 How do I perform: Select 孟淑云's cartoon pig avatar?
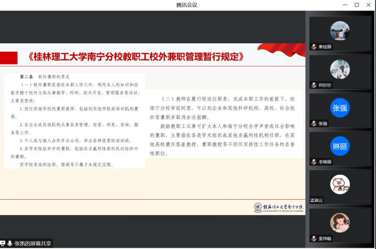pos(340,184)
